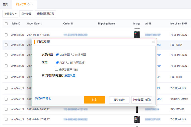The height and width of the screenshot is (127, 191).
Task: Expand the 批量操作 dropdown
Action: click(x=10, y=14)
